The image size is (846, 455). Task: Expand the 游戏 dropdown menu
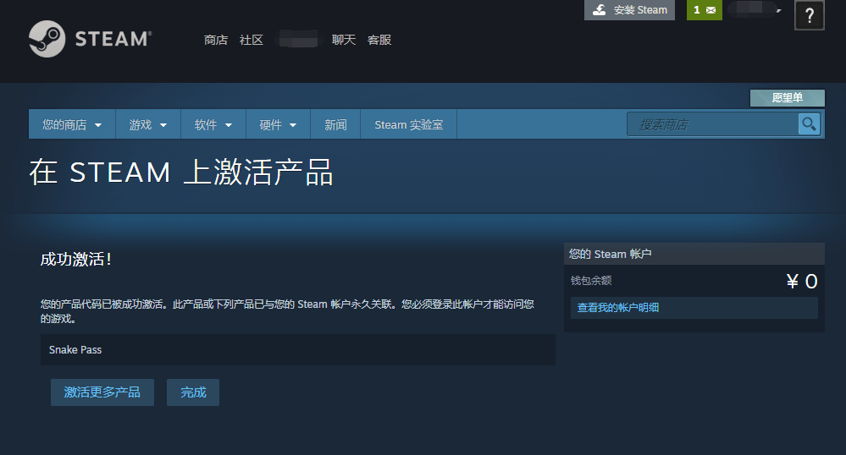pyautogui.click(x=148, y=124)
